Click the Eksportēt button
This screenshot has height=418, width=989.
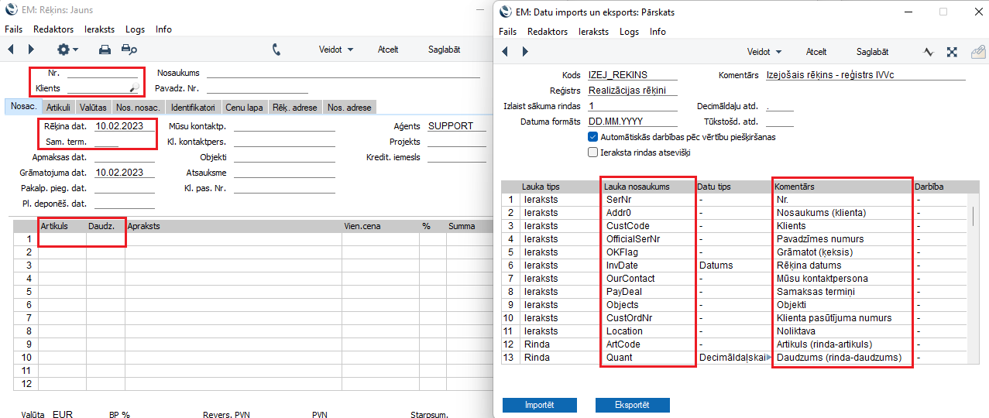tap(632, 405)
